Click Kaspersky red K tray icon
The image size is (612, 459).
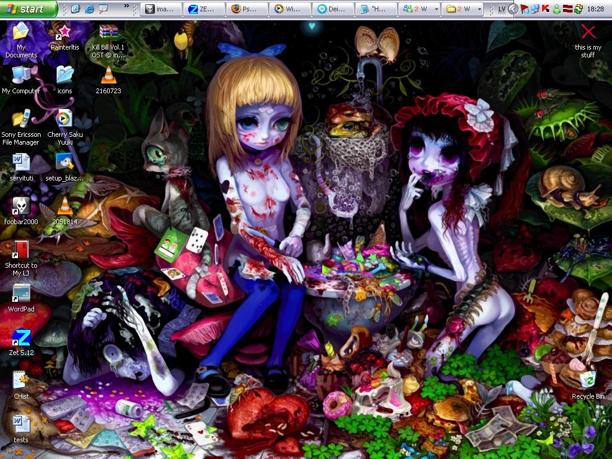546,9
